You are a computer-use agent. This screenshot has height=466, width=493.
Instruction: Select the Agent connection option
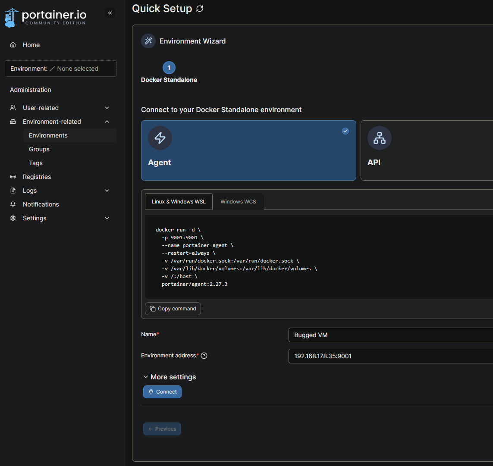pyautogui.click(x=248, y=150)
